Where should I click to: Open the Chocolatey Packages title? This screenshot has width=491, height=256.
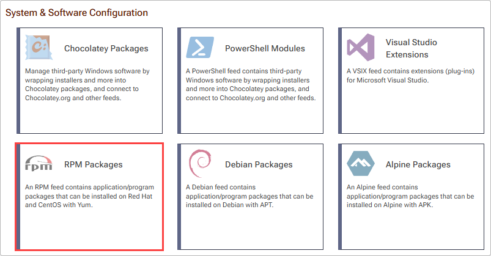[x=106, y=48]
